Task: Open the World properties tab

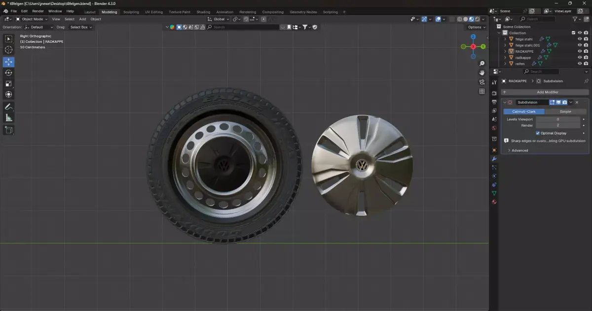Action: [494, 128]
